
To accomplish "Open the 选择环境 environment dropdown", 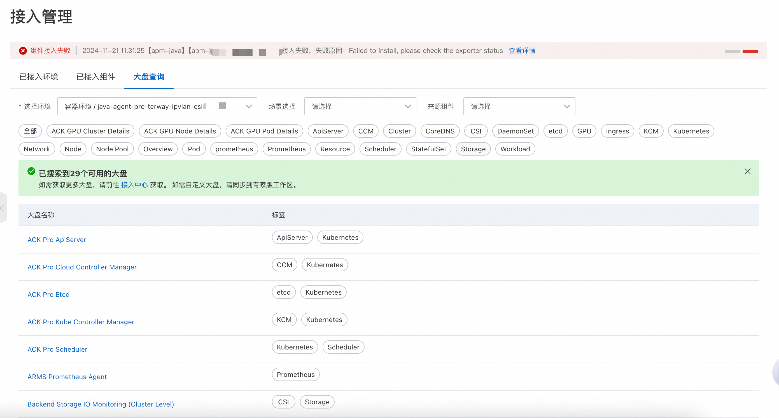I will 157,106.
